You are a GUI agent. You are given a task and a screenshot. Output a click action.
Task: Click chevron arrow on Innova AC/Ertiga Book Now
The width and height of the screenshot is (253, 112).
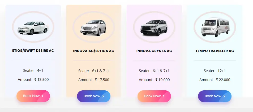click(x=103, y=96)
